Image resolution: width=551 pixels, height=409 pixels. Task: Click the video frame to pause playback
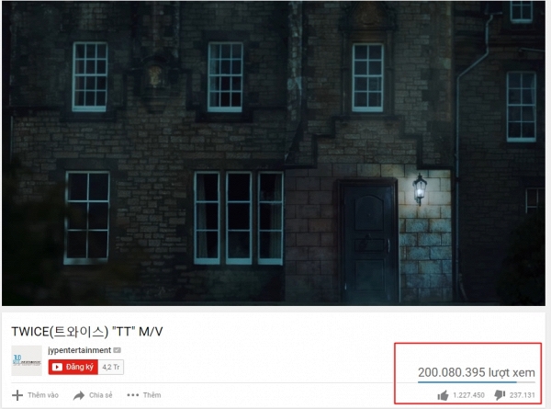pos(274,153)
